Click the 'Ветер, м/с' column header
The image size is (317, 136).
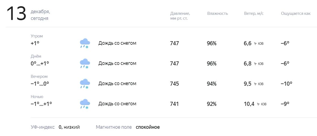coord(254,13)
